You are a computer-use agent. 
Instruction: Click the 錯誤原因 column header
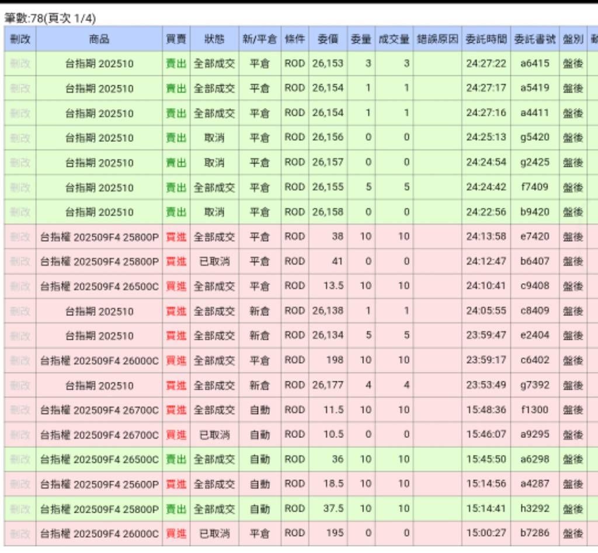click(437, 39)
